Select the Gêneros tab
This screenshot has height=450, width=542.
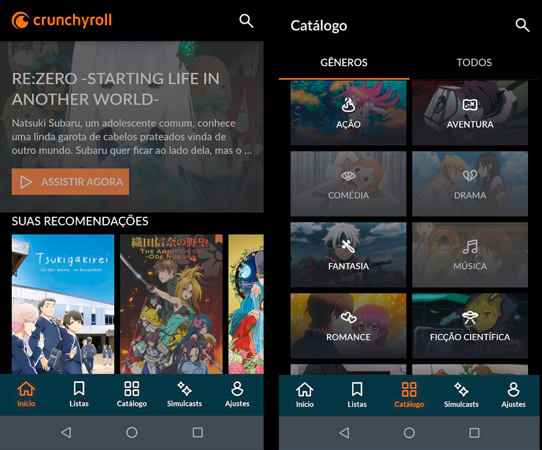[344, 63]
